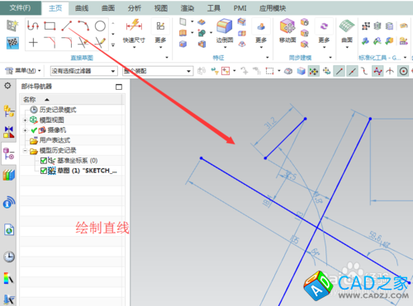Screen dimensions: 413x306
Task: Switch to the 曲线 ribbon tab
Action: [x=82, y=8]
